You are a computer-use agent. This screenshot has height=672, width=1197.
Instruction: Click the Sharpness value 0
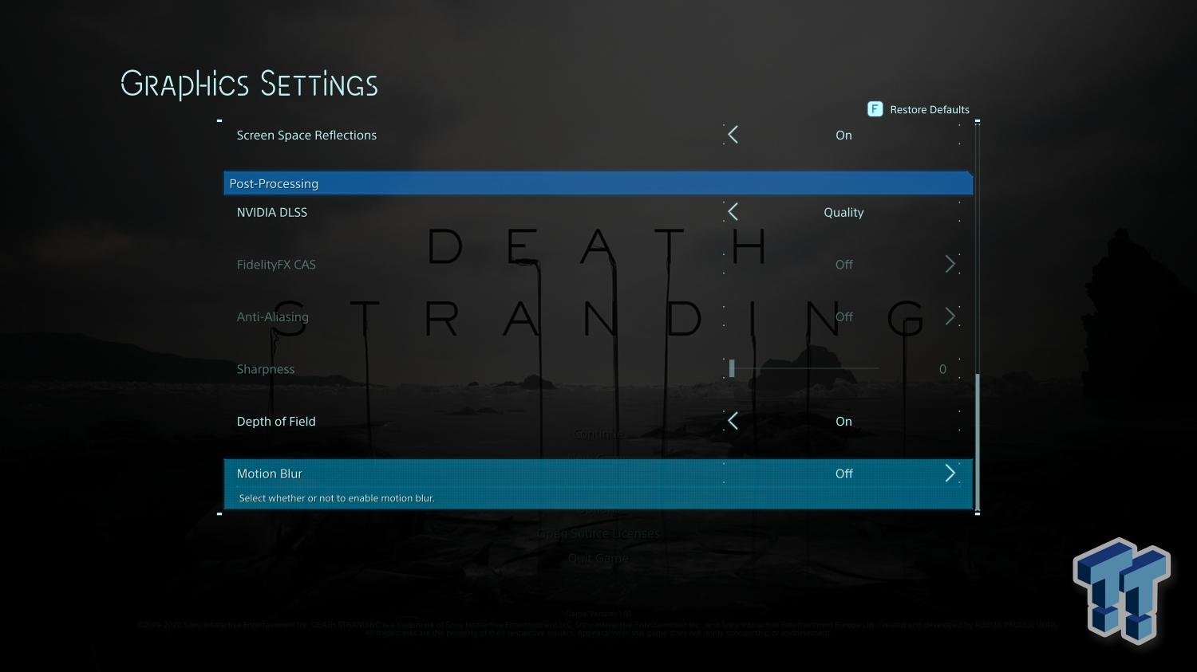pyautogui.click(x=942, y=369)
